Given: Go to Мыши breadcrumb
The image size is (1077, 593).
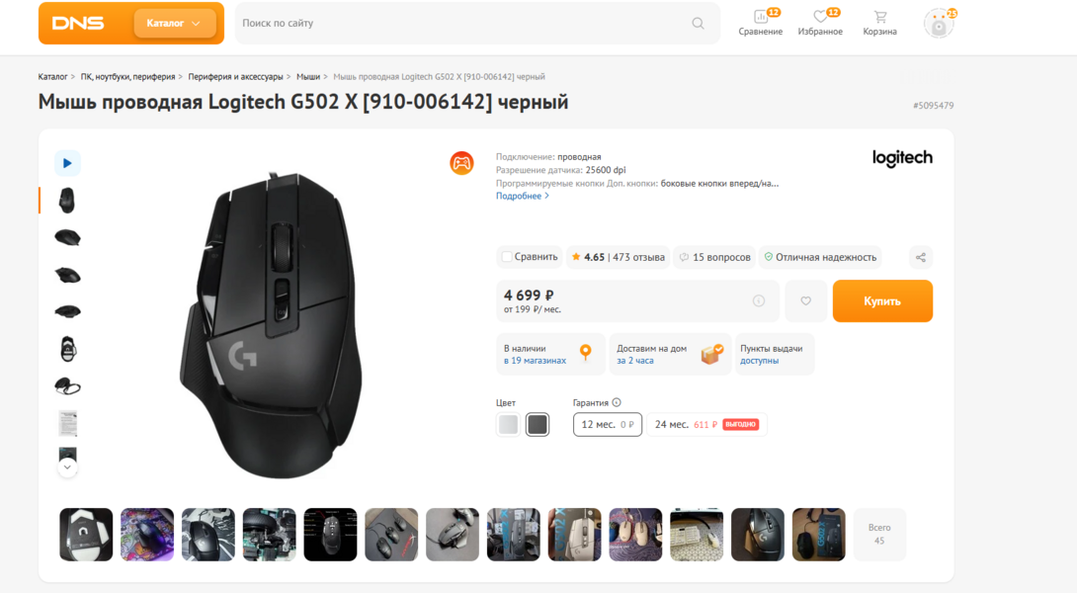Looking at the screenshot, I should point(308,76).
